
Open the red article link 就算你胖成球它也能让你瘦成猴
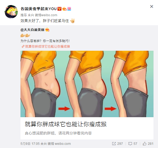pos(47,46)
